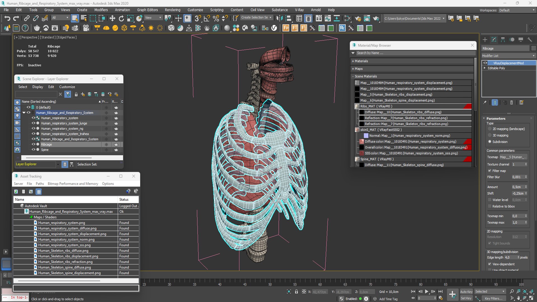Screen dimensions: 537x302
Task: Click Ribcage object color swatch
Action: point(533,48)
